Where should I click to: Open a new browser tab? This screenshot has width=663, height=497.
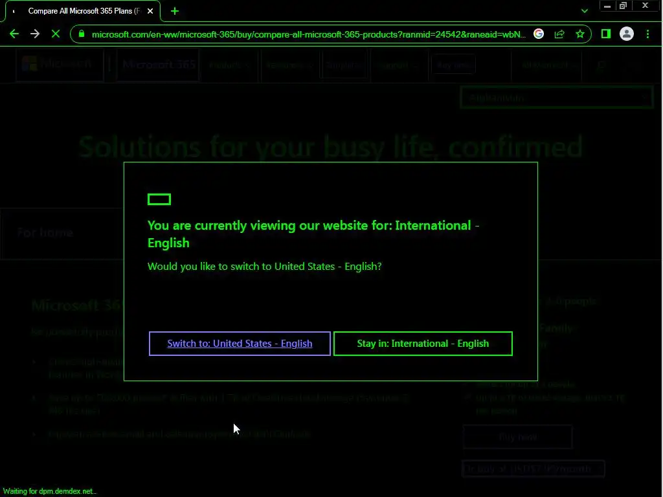[175, 11]
